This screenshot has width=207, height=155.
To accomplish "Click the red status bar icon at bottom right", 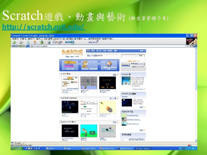I will click(189, 145).
